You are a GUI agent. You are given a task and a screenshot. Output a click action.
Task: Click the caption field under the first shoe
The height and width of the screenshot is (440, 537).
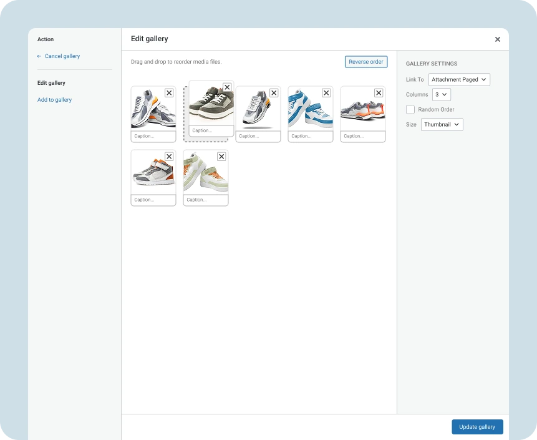pos(153,136)
